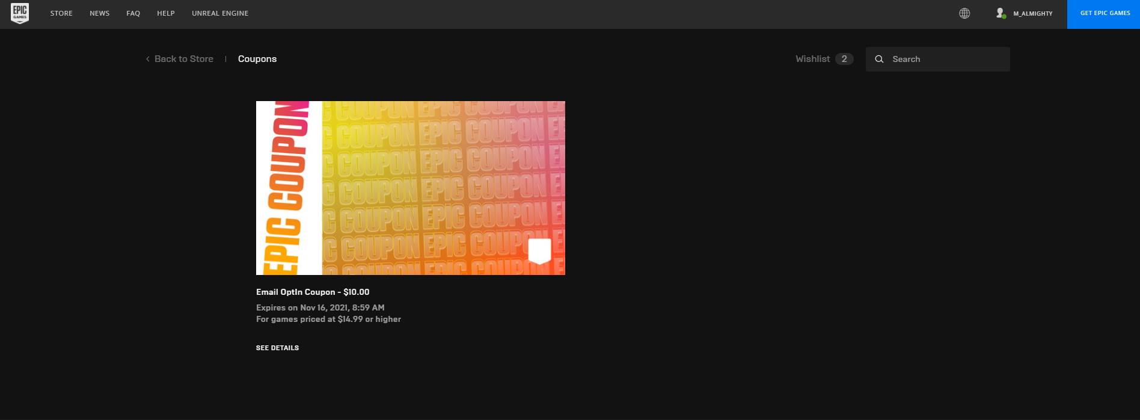Click the Wishlist count badge
Image resolution: width=1140 pixels, height=420 pixels.
[x=844, y=59]
